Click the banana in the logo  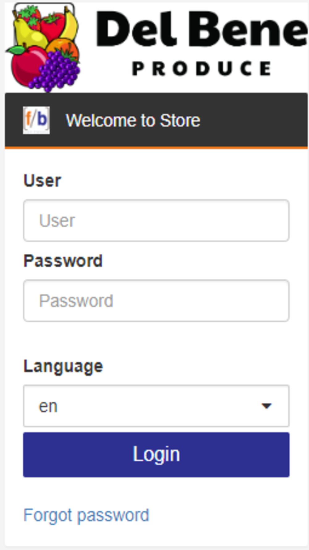[70, 25]
